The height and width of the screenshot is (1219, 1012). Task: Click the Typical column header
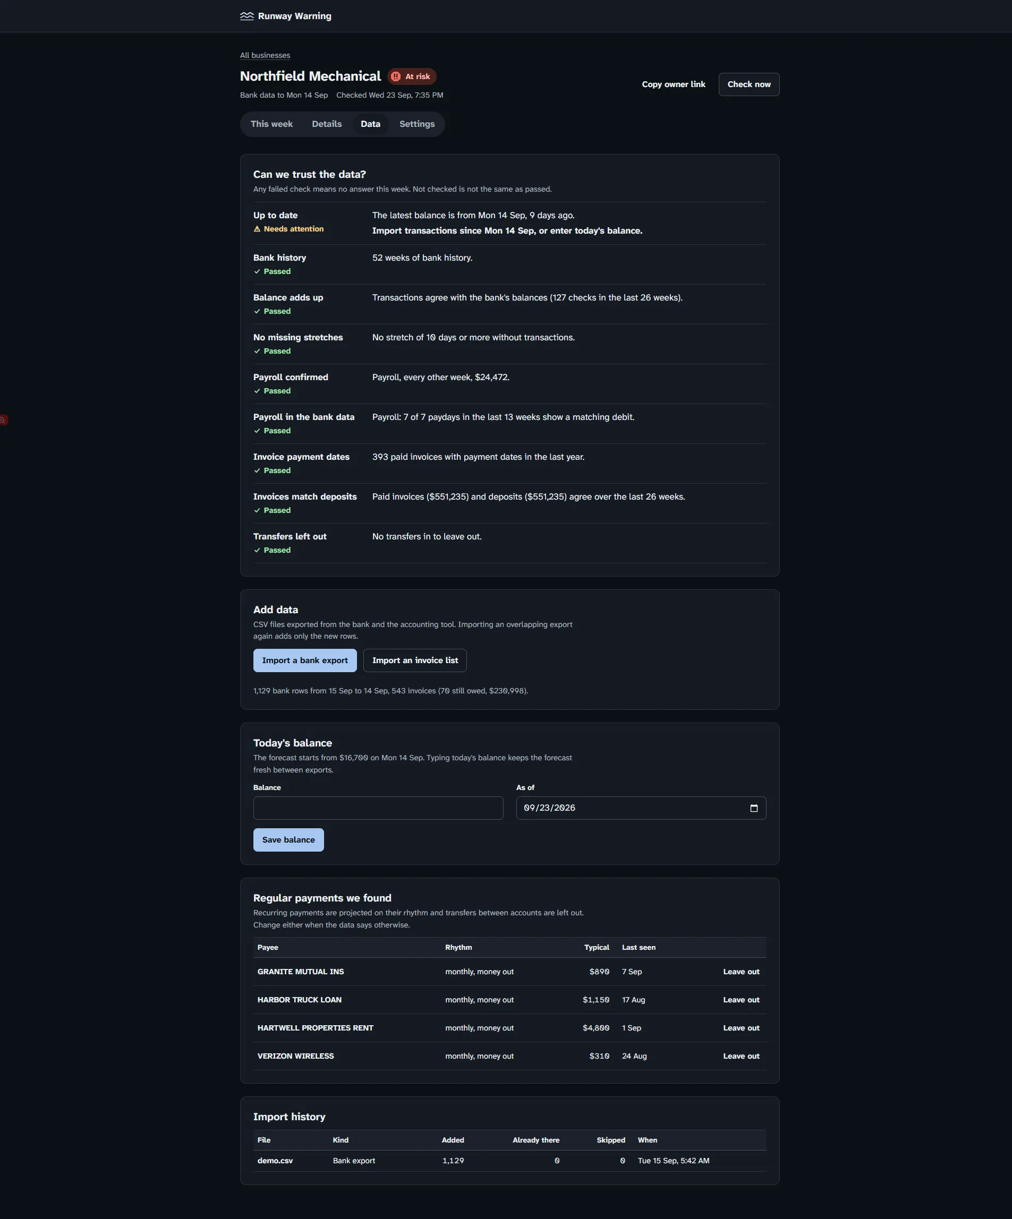[x=597, y=947]
